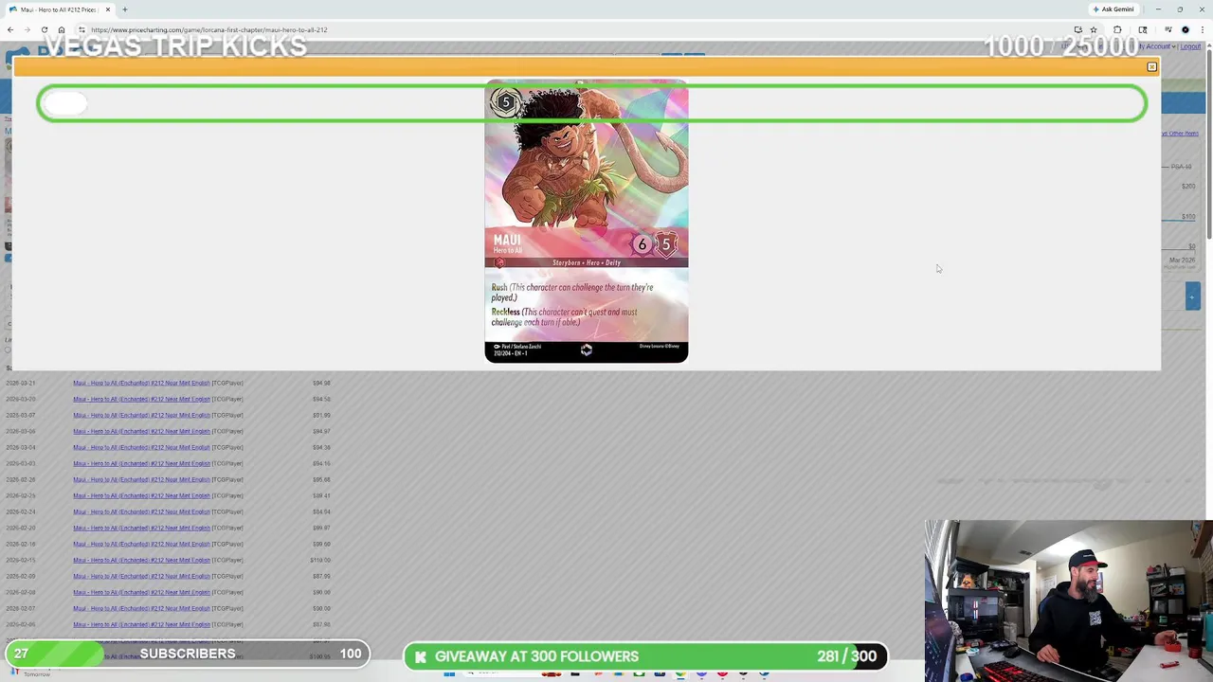
Task: Open the side panel search icon
Action: 1143,29
